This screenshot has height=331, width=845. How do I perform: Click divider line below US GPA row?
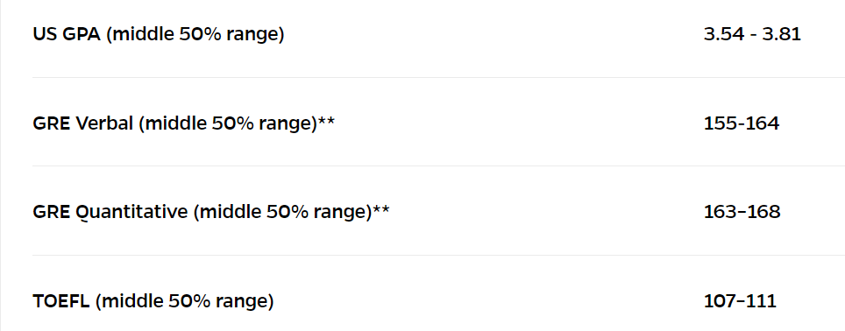pos(438,78)
